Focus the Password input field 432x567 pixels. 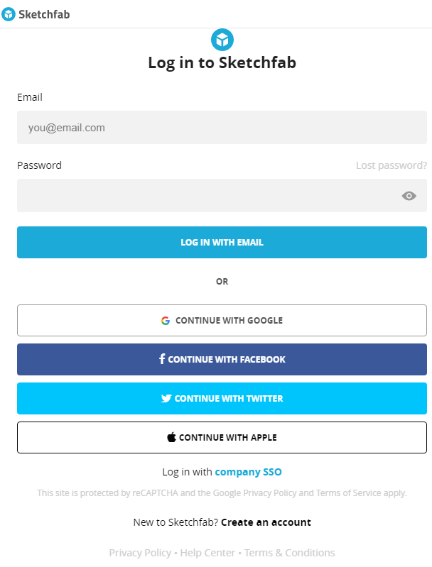coord(222,196)
